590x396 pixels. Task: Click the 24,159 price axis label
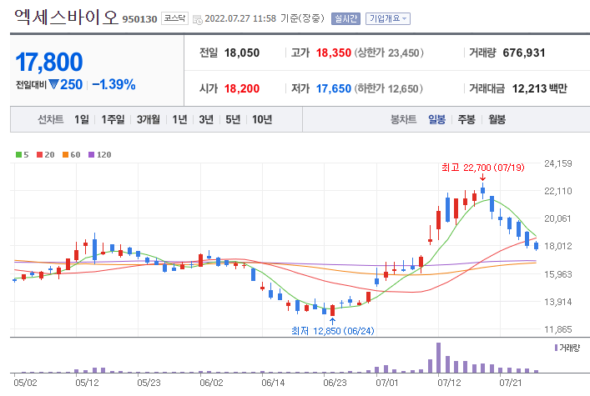(558, 163)
